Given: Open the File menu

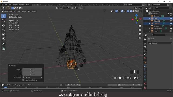Looking at the screenshot, I should pyautogui.click(x=6, y=5).
